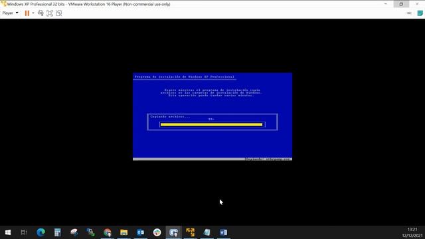Click the double-arrow collapse icon at top right
The width and height of the screenshot is (425, 239).
[x=409, y=13]
